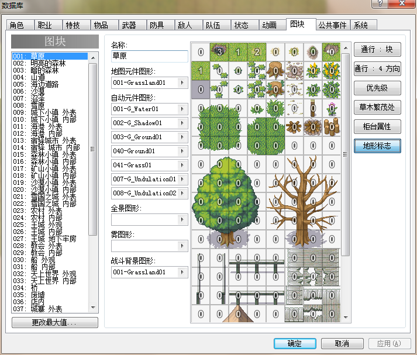Open the 007-G_Undulation01 autotile picker
The height and width of the screenshot is (355, 417).
coord(182,179)
